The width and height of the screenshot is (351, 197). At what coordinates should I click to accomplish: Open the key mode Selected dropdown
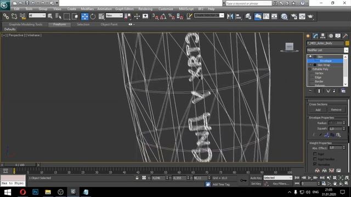[x=278, y=178]
